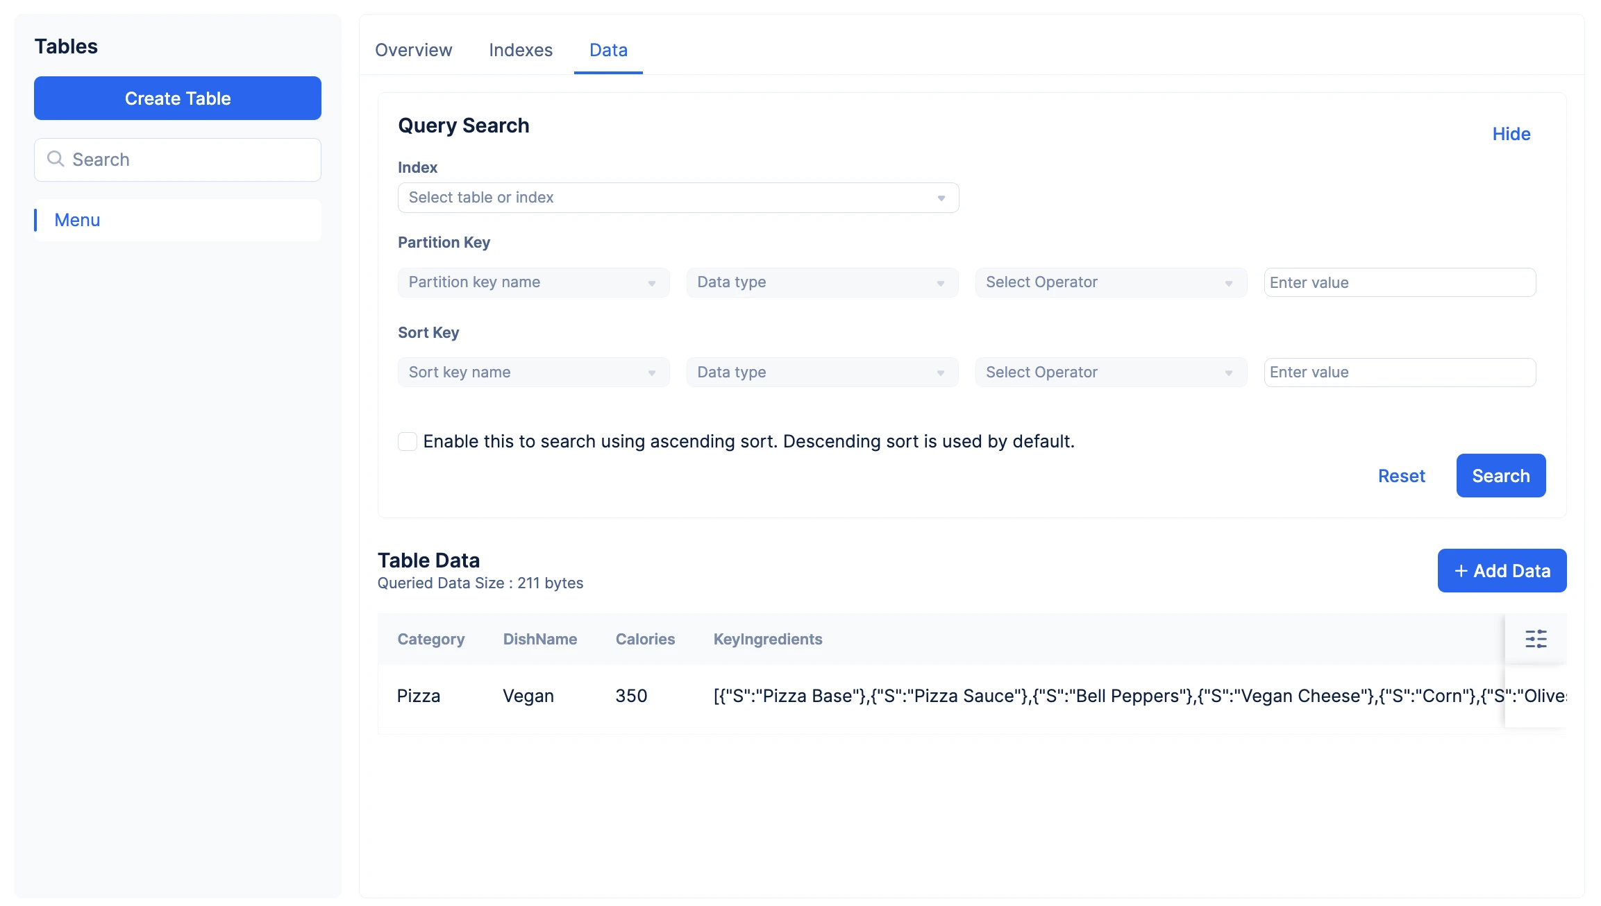Switch to the Overview tab

click(413, 50)
